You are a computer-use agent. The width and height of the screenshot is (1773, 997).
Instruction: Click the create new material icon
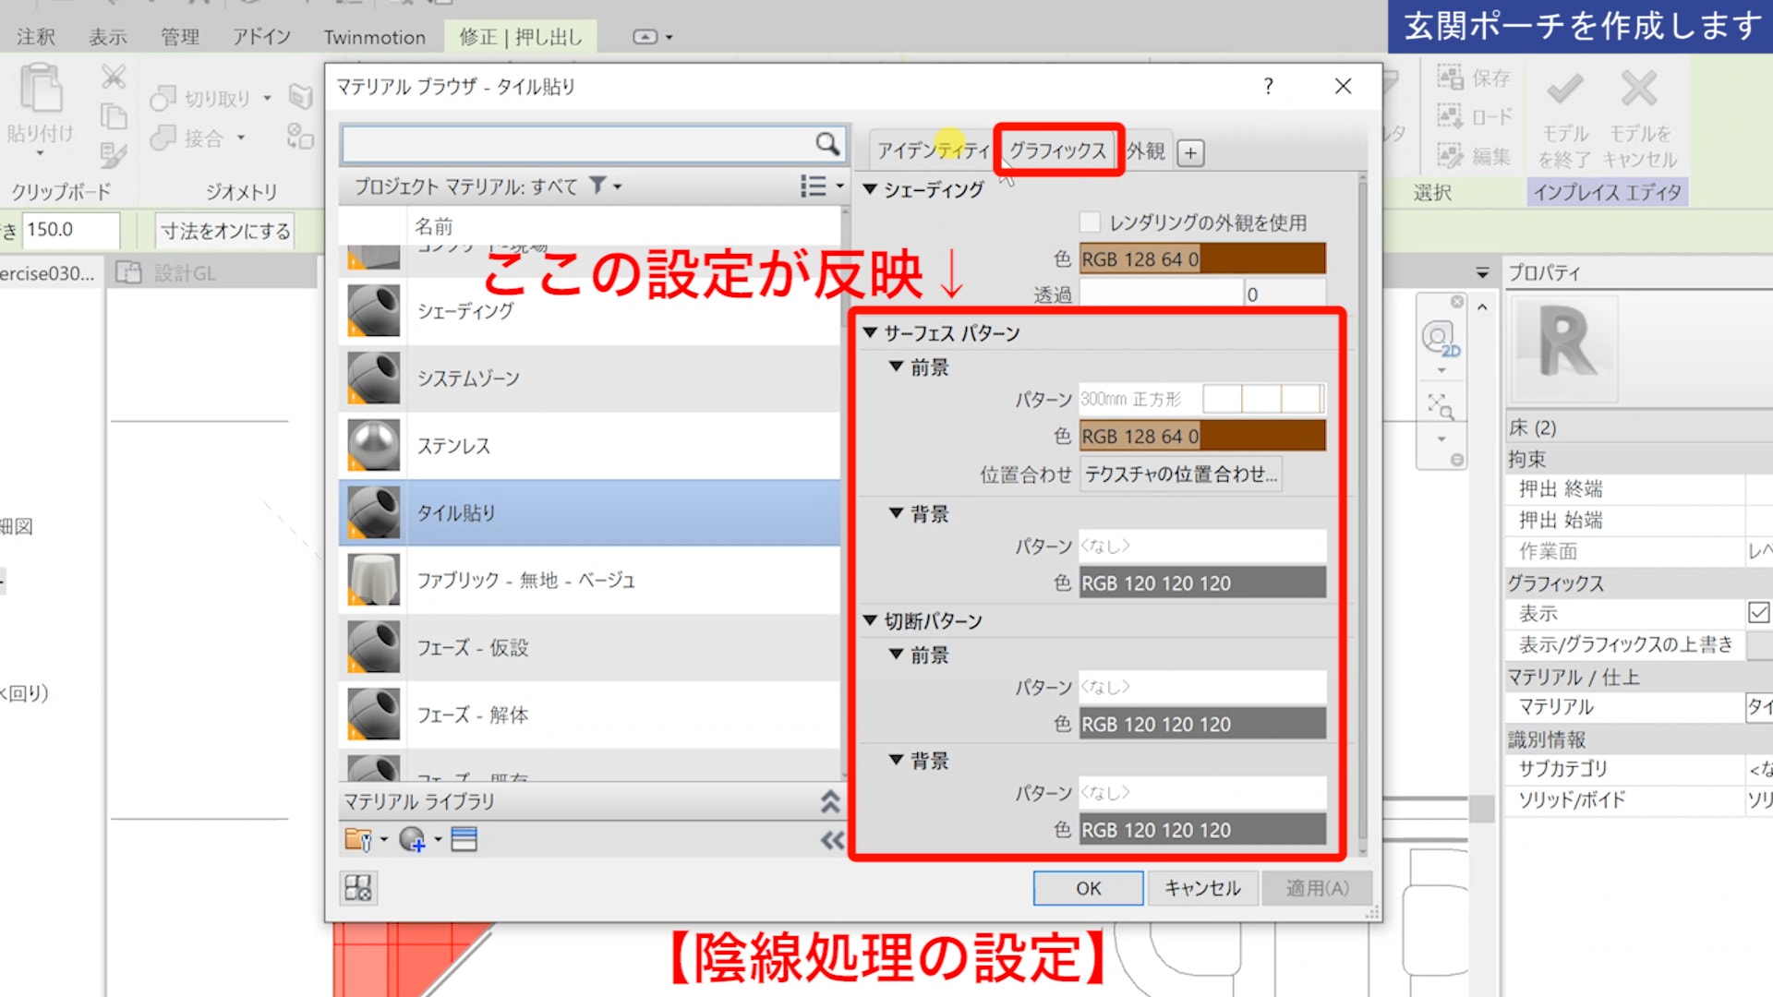[412, 839]
